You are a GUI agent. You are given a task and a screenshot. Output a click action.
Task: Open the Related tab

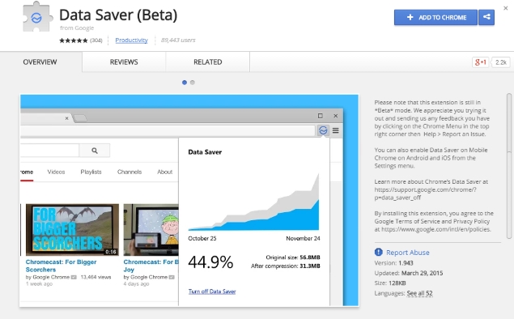point(208,62)
